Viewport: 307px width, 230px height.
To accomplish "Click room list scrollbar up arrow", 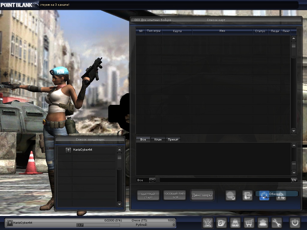I will click(294, 38).
